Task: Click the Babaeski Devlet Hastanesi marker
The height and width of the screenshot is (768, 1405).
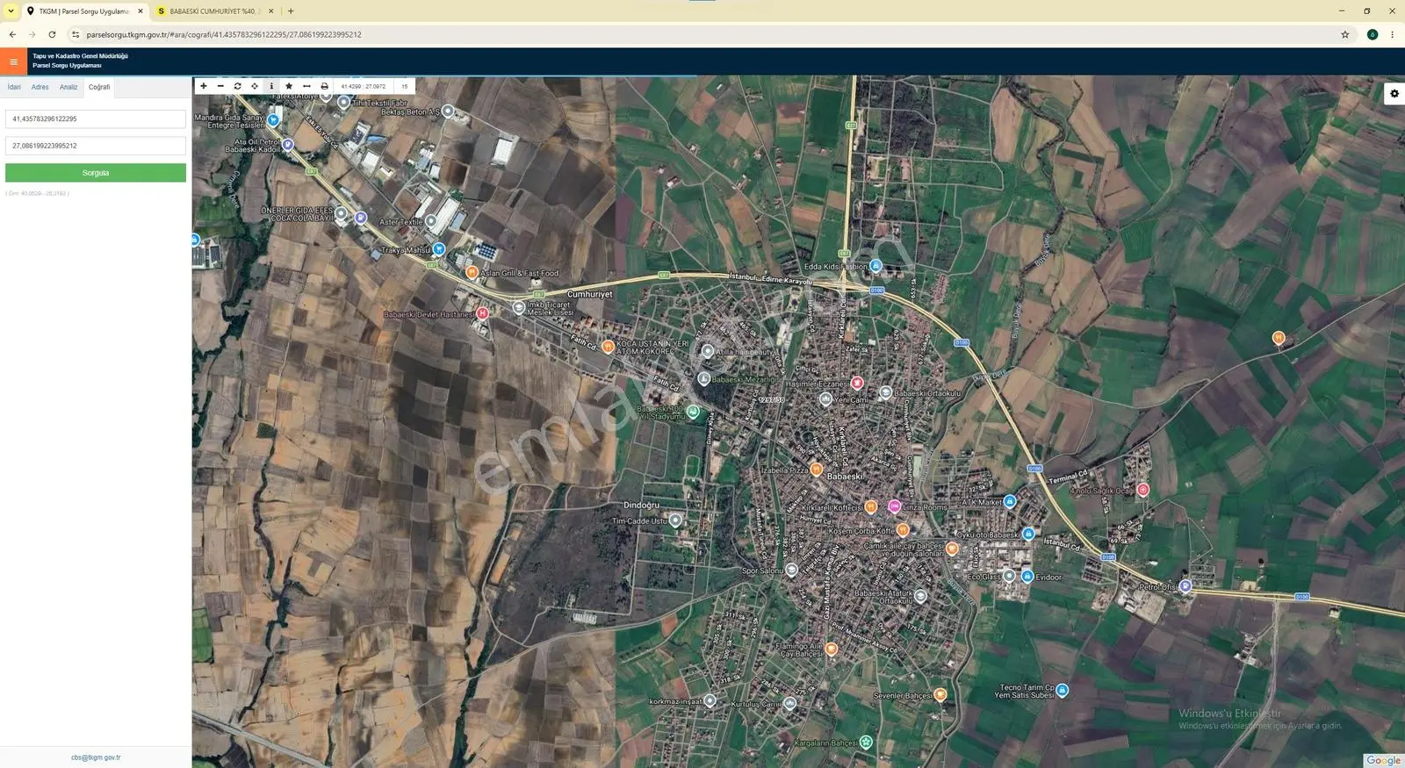Action: [482, 313]
